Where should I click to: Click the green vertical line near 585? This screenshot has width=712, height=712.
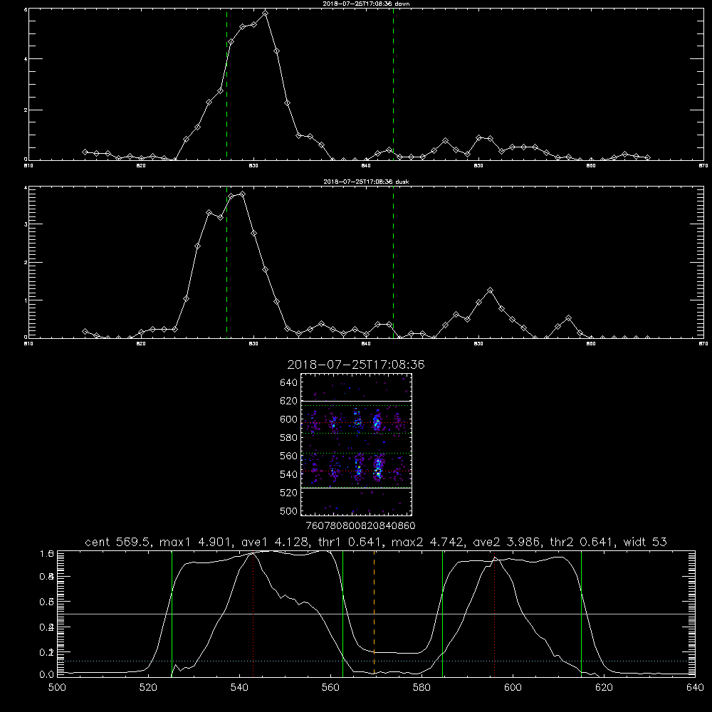click(x=442, y=614)
